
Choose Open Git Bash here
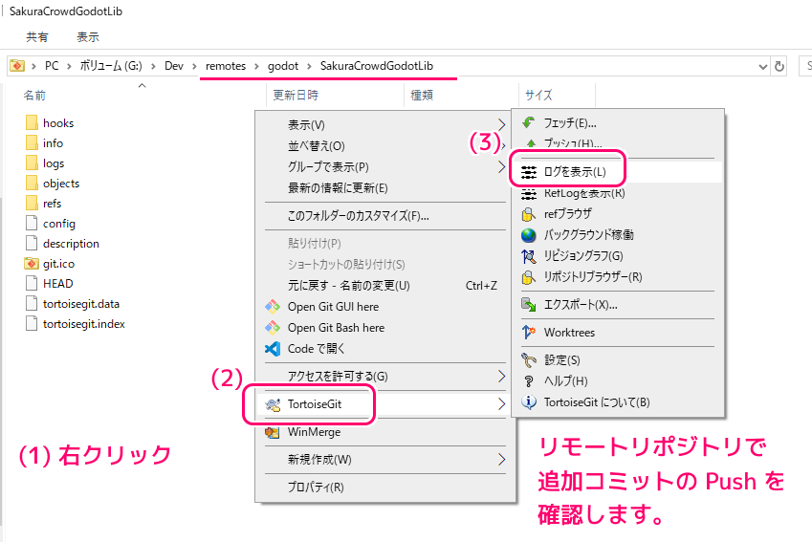(x=336, y=328)
